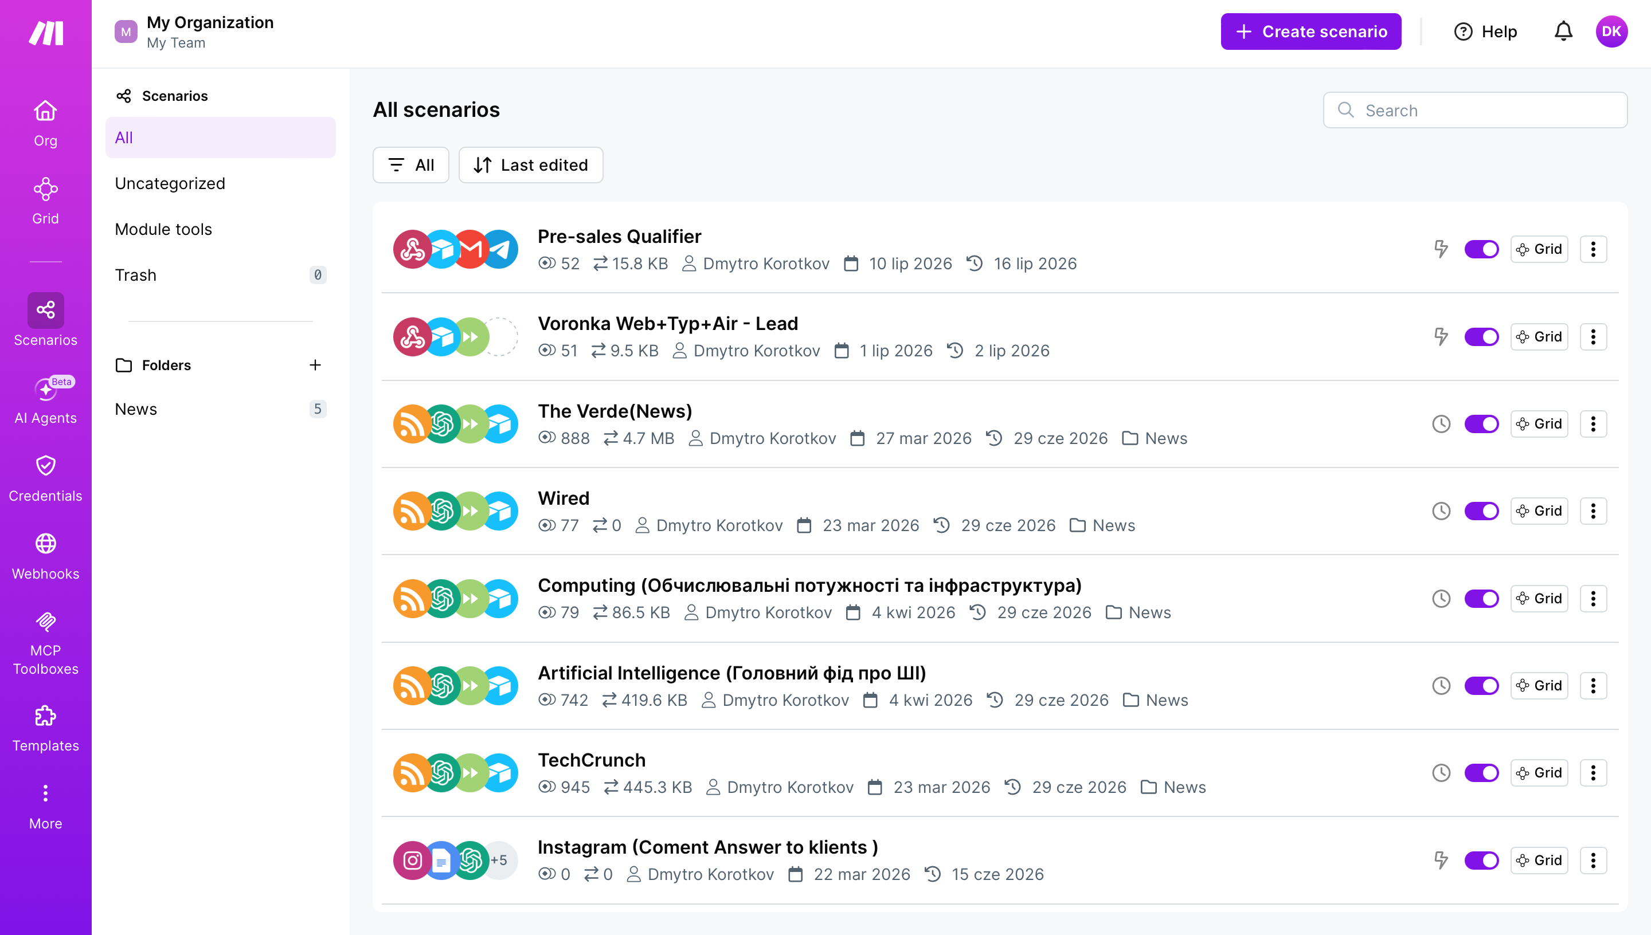Open the Artificial Intelligence scenario title
The height and width of the screenshot is (935, 1651).
coord(731,673)
